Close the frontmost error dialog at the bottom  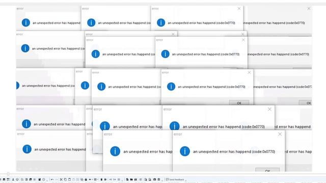[280, 134]
